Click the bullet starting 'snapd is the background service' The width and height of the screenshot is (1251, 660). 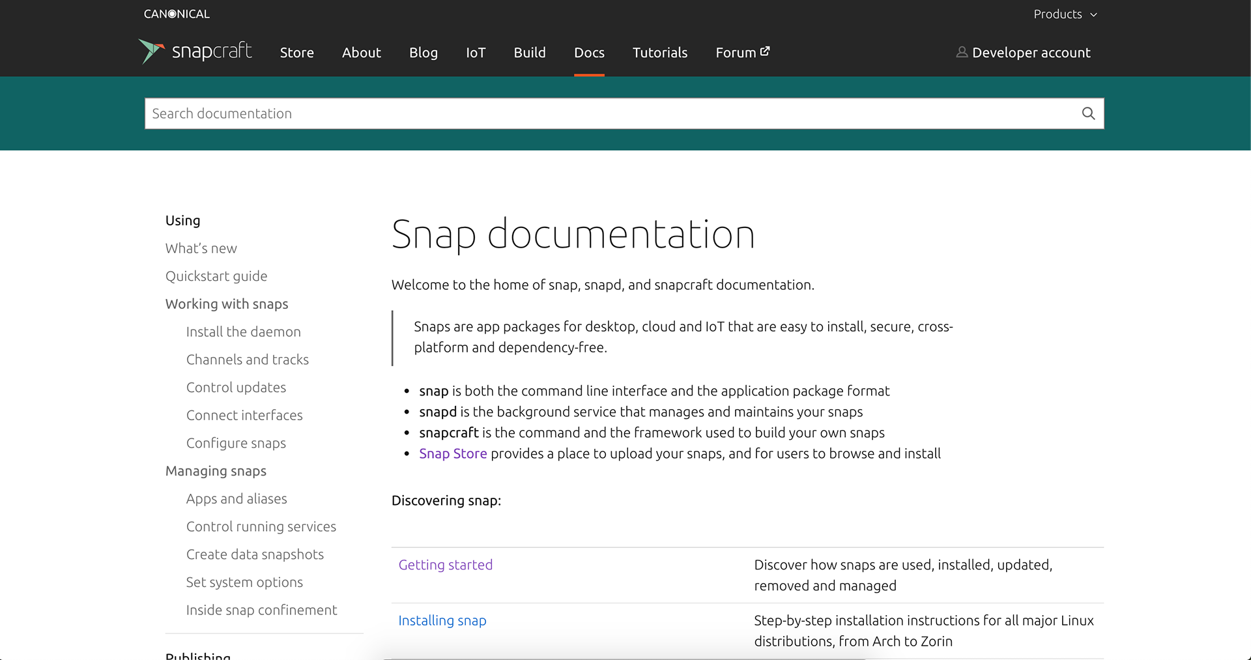click(x=641, y=412)
